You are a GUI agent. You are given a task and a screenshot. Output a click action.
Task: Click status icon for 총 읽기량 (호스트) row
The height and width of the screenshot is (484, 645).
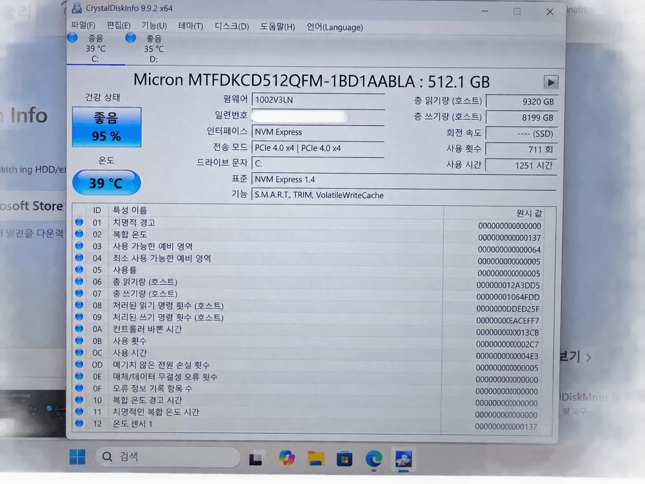tap(79, 281)
